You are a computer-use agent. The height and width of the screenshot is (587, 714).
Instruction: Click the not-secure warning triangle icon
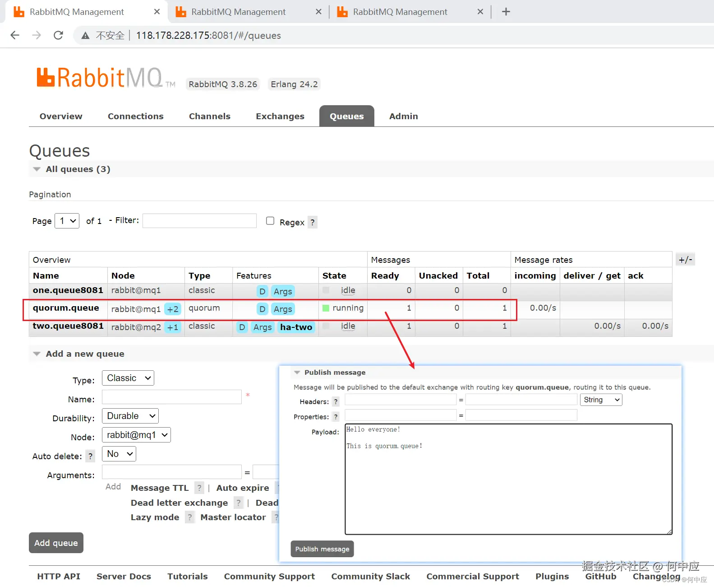coord(85,36)
